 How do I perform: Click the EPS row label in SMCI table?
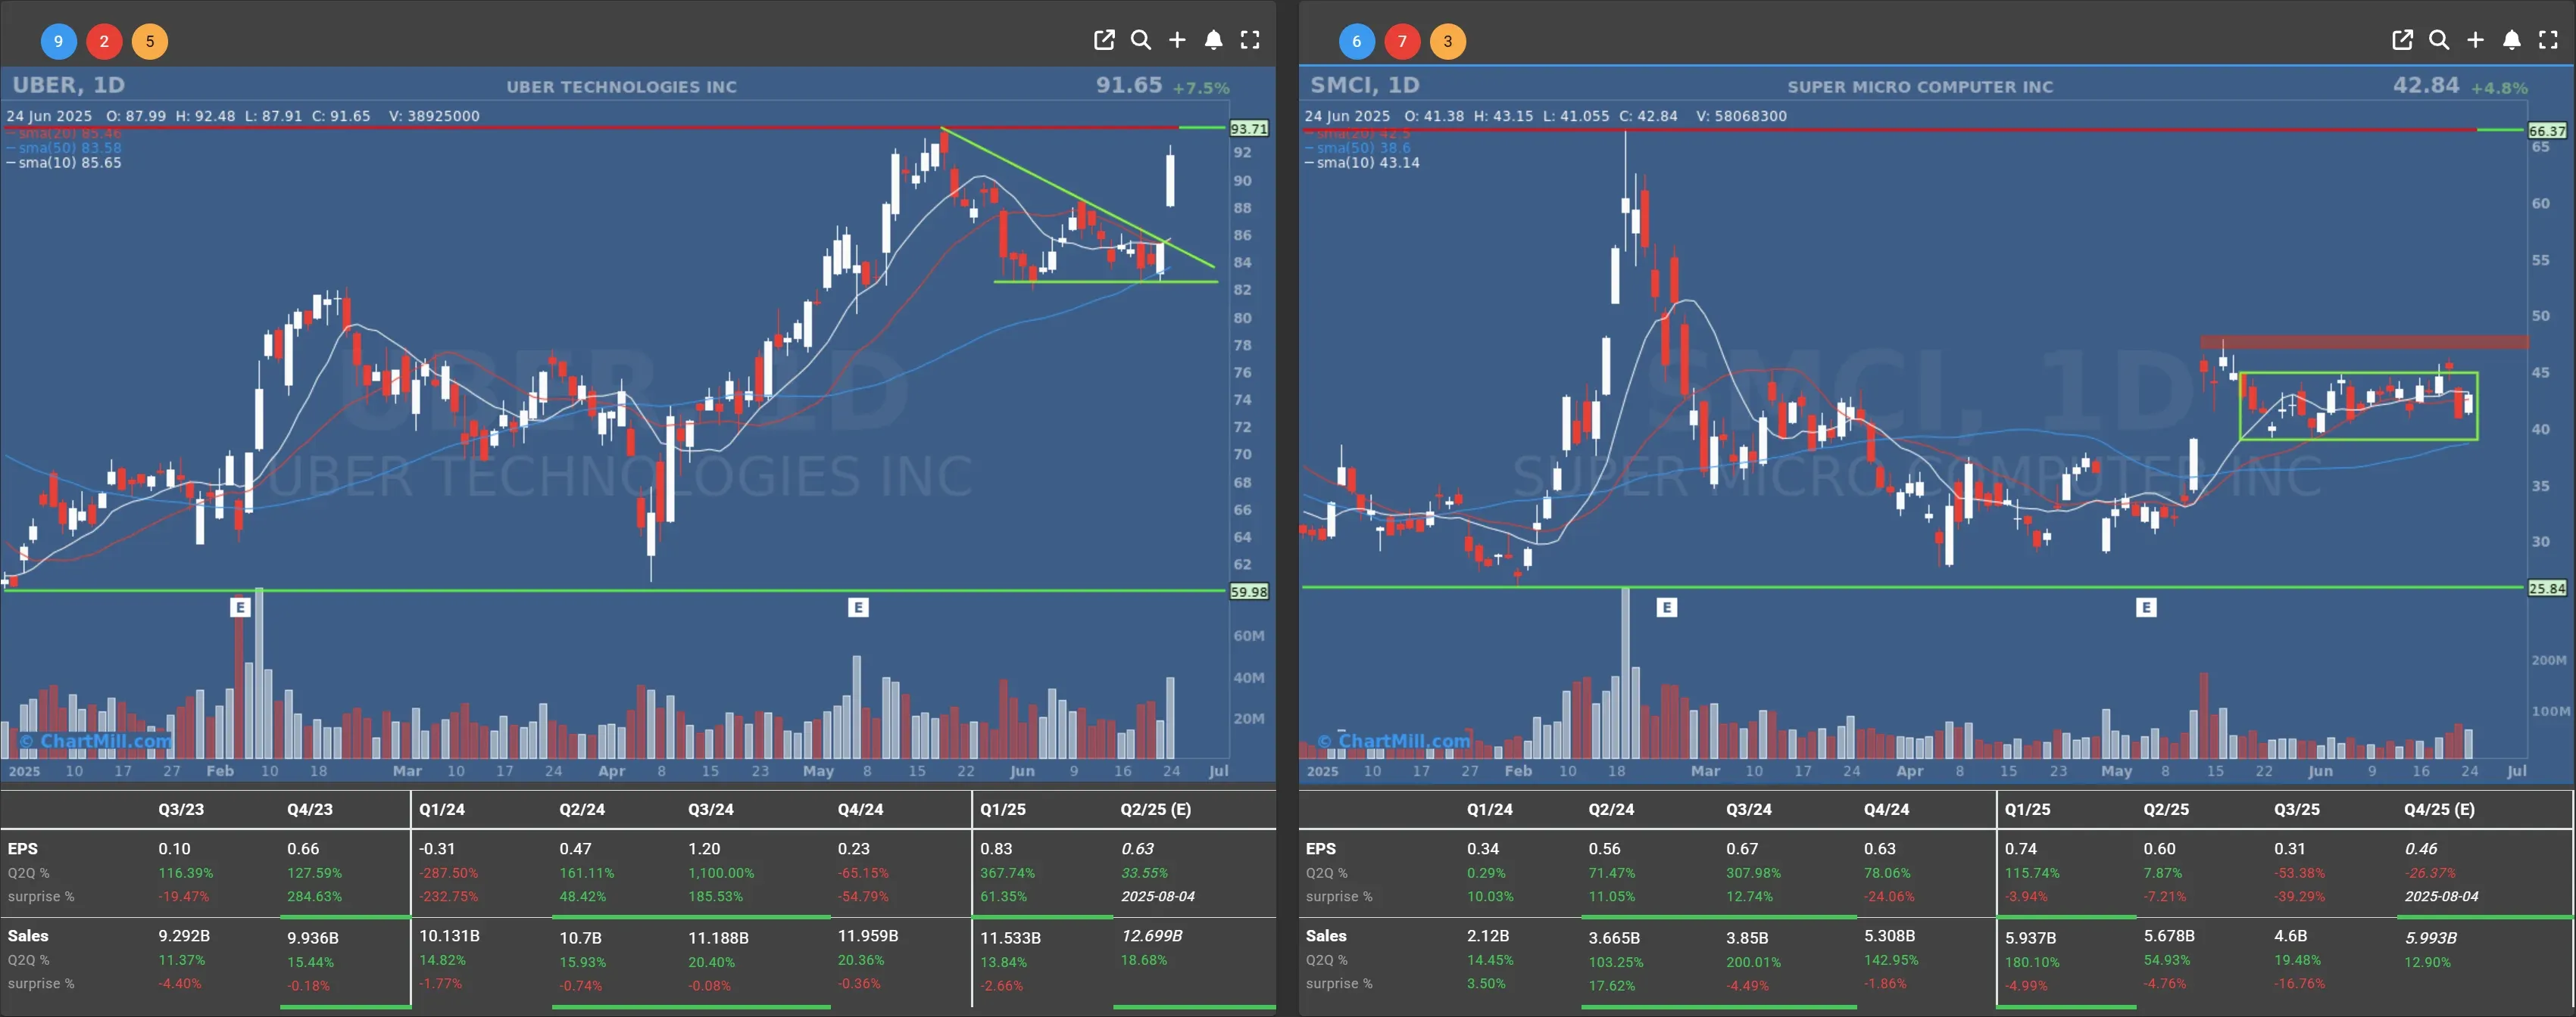[x=1320, y=848]
